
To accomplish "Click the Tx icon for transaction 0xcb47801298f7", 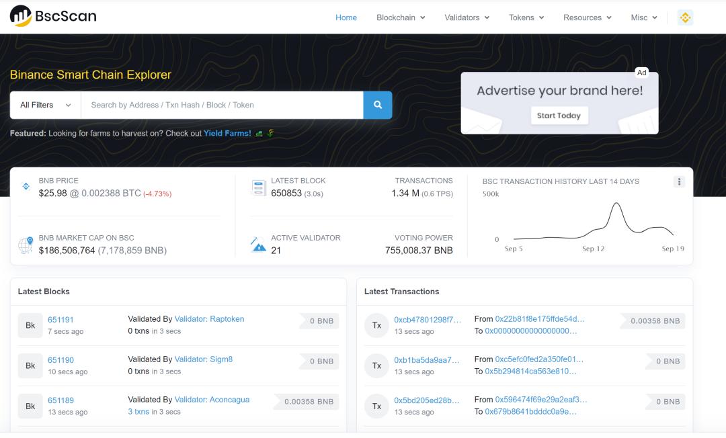I will tap(376, 325).
